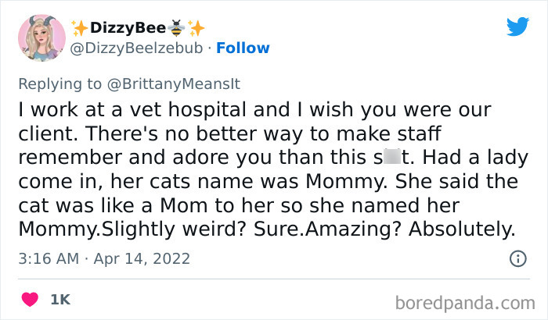Image resolution: width=548 pixels, height=320 pixels.
Task: Click the sparkle emoji after the bee
Action: 196,28
